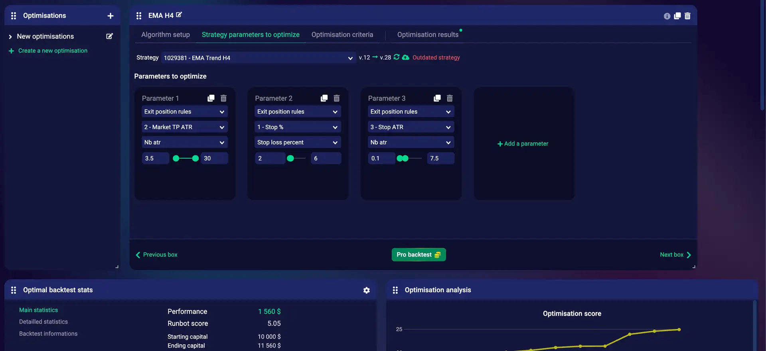
Task: Delete Parameter 3 with trash icon
Action: point(450,98)
